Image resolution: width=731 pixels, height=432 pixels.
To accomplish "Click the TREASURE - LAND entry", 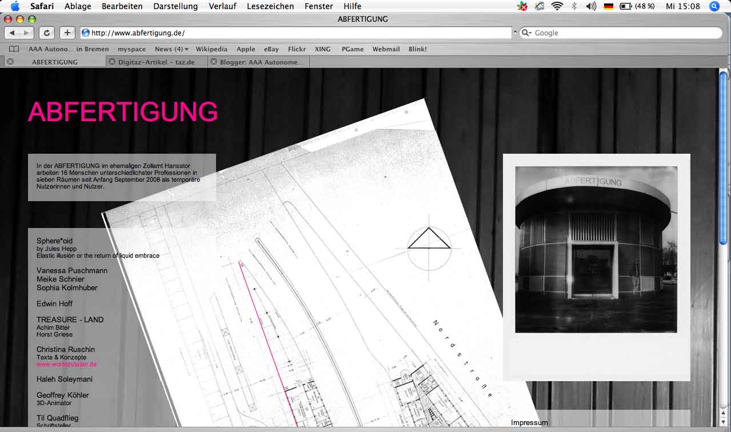I will [x=70, y=320].
